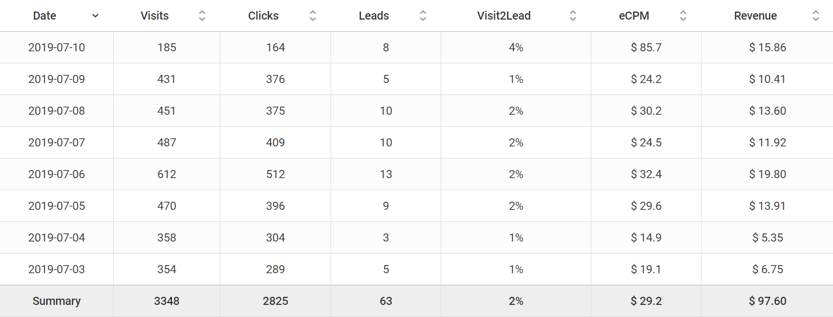Image resolution: width=833 pixels, height=317 pixels.
Task: Select the 4% Visit2Lead cell
Action: click(x=516, y=47)
